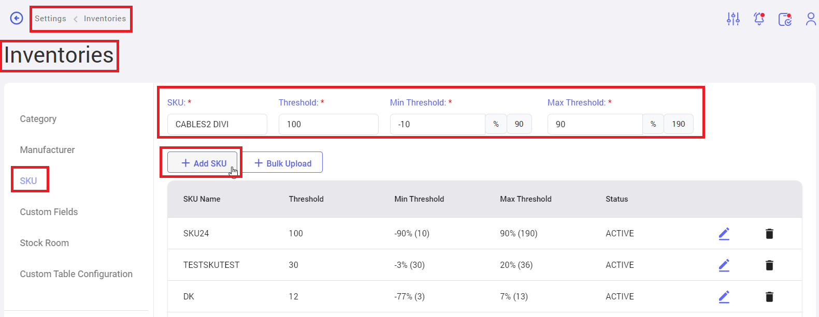Screen dimensions: 819x317
Task: Select the TESTSKUTEST name cell
Action: [x=211, y=265]
